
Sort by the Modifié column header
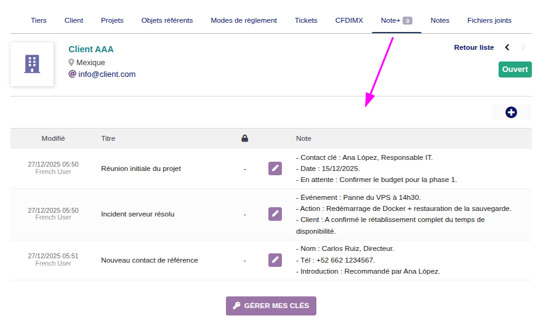point(53,138)
